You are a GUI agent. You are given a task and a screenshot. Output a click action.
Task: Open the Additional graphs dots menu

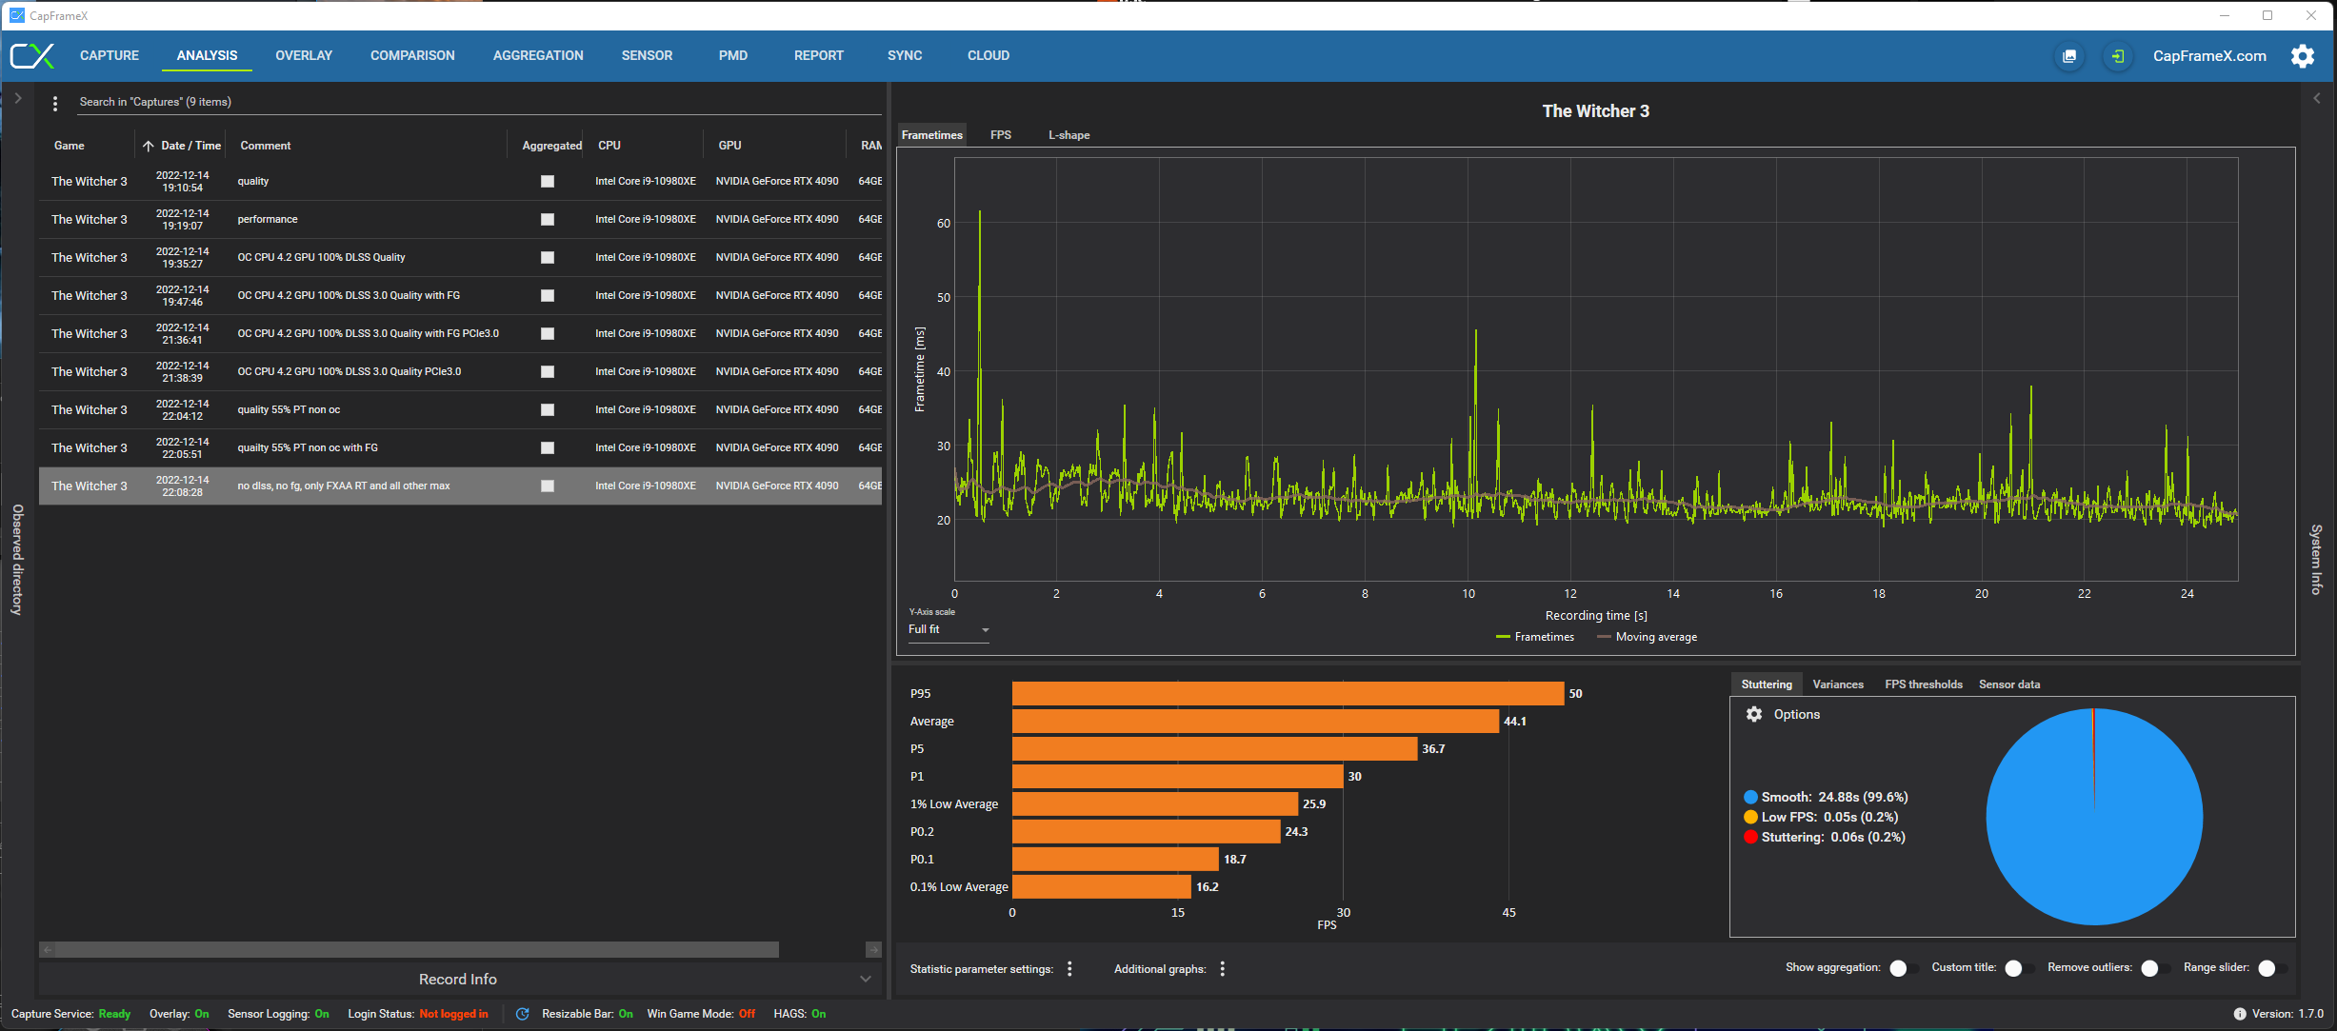click(x=1222, y=969)
